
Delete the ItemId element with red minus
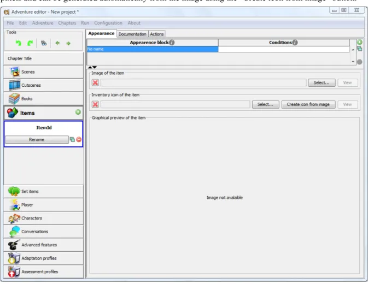click(79, 139)
